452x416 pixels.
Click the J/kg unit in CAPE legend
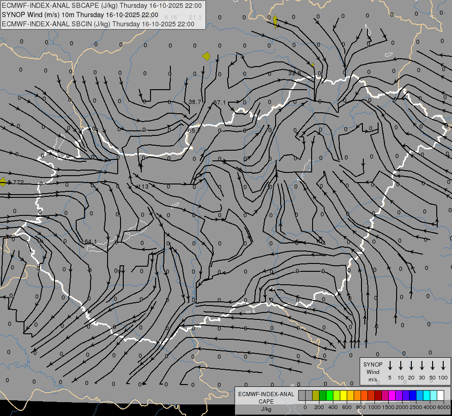point(266,409)
